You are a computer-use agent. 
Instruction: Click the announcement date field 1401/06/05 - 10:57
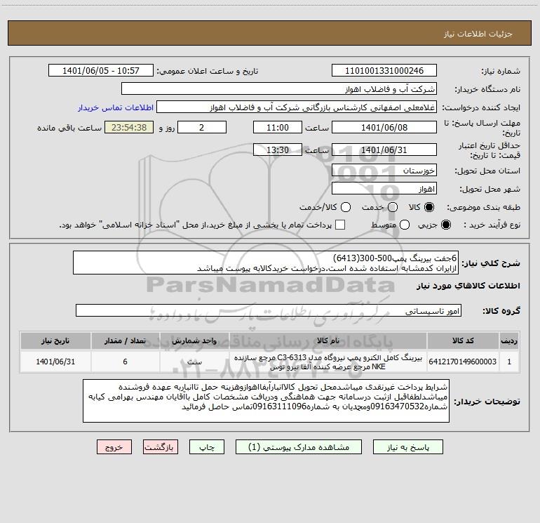point(101,71)
